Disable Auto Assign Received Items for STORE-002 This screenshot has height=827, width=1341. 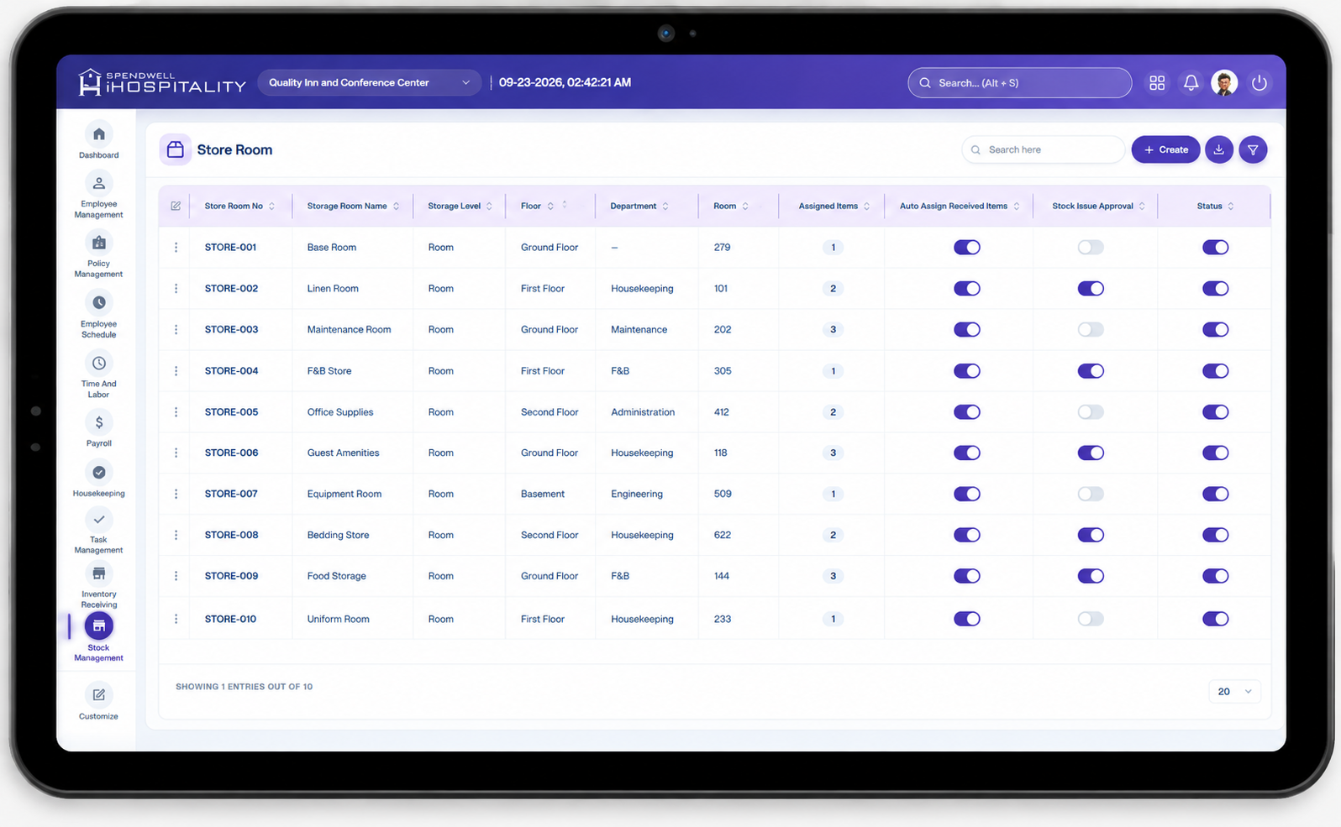[x=967, y=289]
